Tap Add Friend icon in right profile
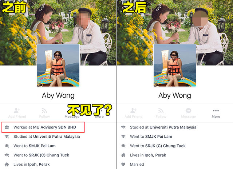The height and width of the screenshot is (169, 233). [134, 111]
